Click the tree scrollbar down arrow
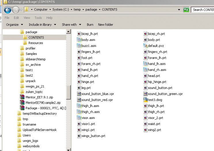This screenshot has height=151, width=214. click(68, 150)
